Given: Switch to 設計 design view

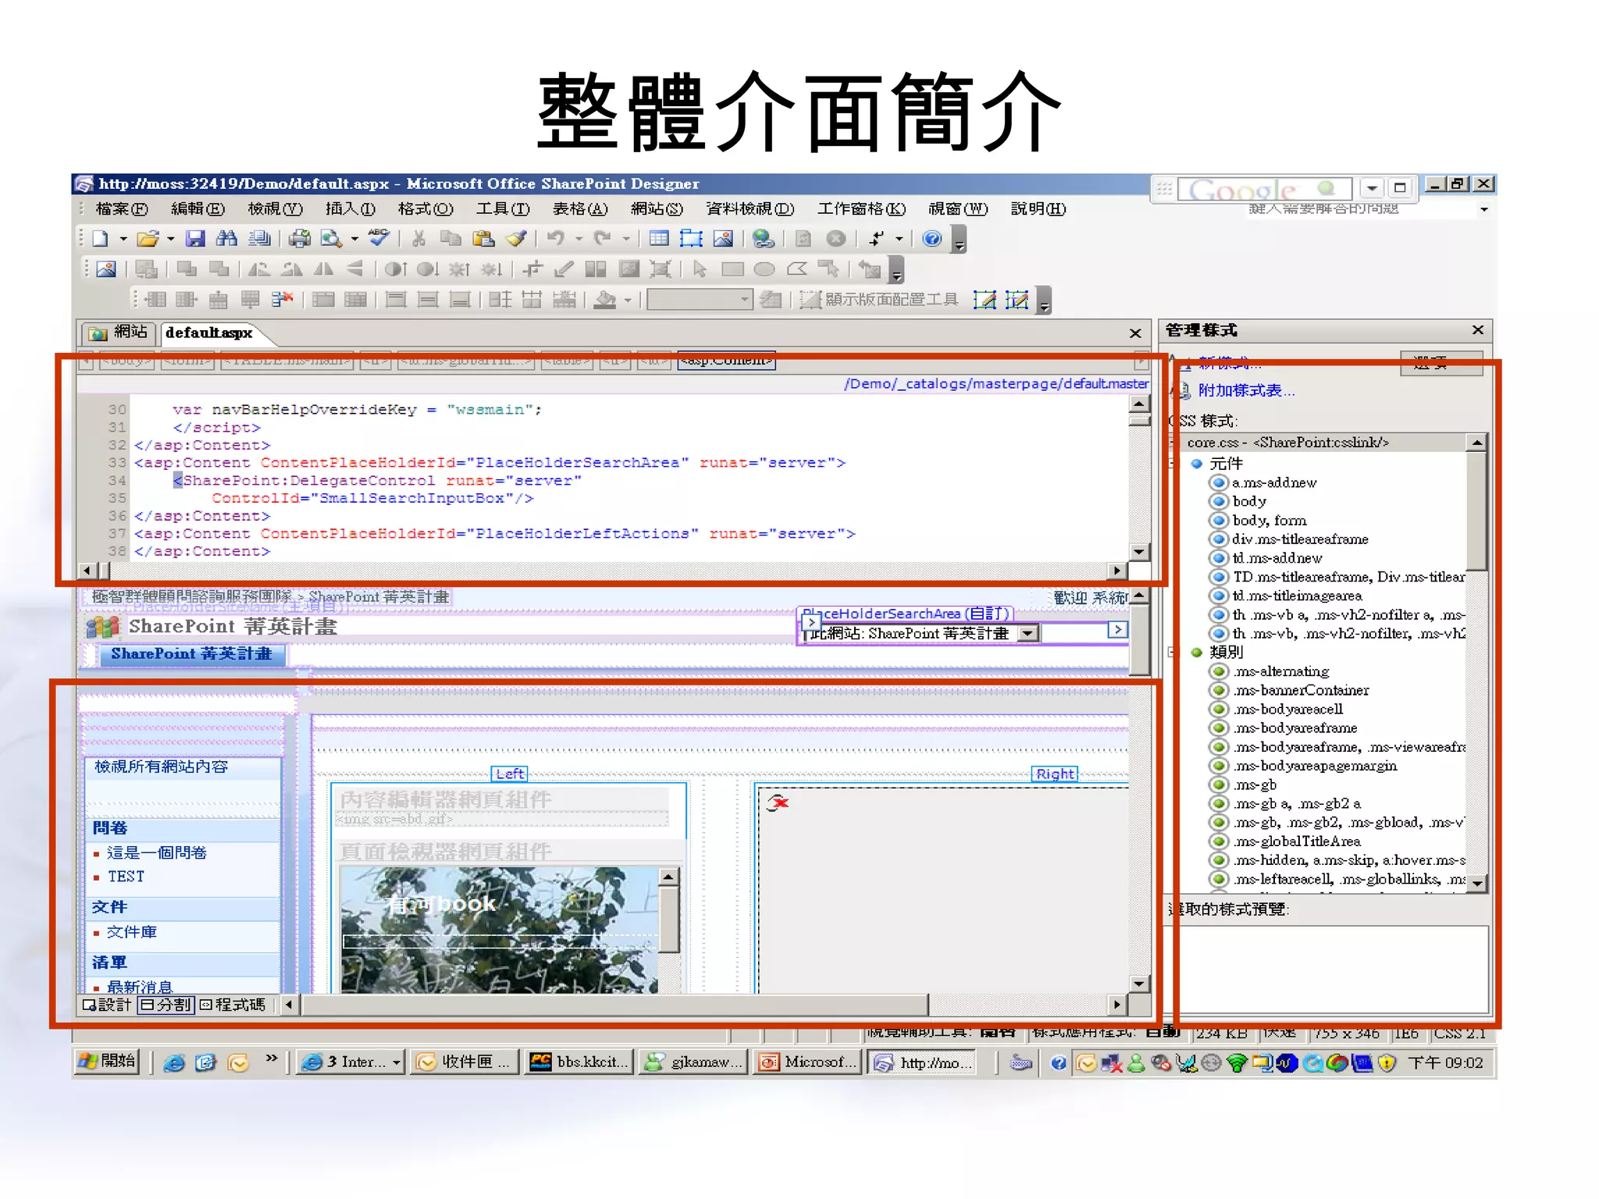Looking at the screenshot, I should point(108,1005).
